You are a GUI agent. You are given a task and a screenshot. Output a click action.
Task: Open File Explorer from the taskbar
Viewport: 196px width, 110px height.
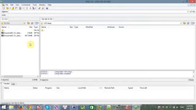click(11, 107)
